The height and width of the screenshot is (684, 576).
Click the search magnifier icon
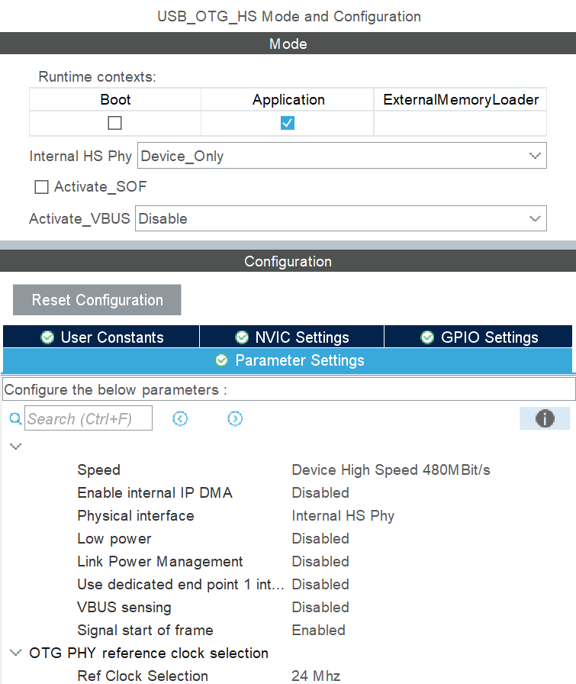[x=15, y=418]
